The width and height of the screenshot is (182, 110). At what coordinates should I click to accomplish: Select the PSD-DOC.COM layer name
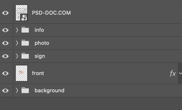click(51, 13)
